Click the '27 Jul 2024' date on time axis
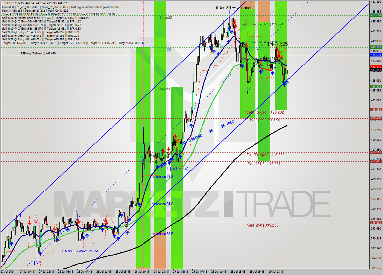The width and height of the screenshot is (383, 275). (7, 272)
